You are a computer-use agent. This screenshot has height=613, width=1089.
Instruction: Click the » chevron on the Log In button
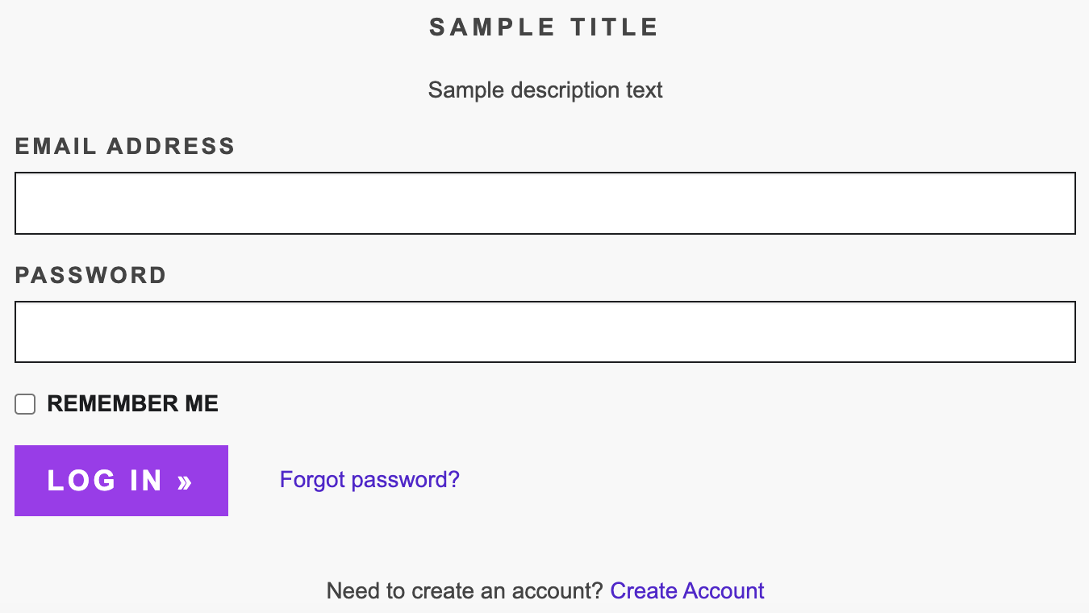point(186,482)
